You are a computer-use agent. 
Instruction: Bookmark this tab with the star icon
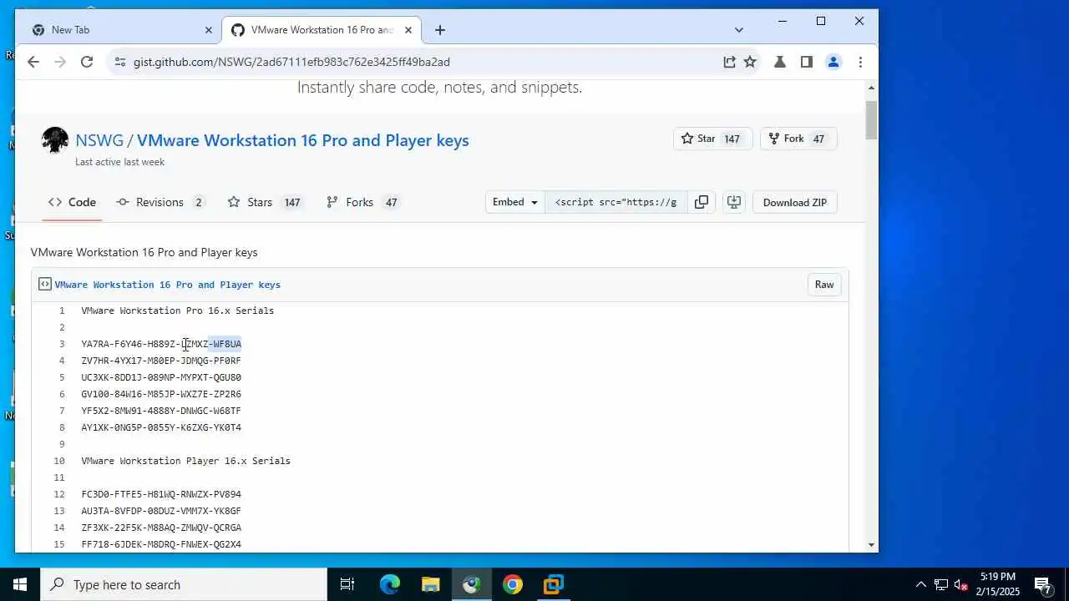(750, 62)
